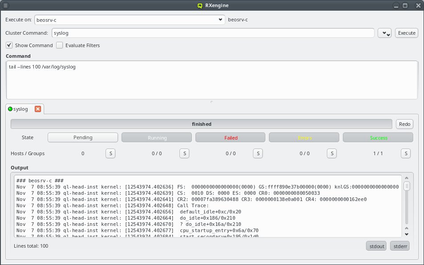The height and width of the screenshot is (265, 424).
Task: Uncheck the Show Command checkbox
Action: point(9,45)
